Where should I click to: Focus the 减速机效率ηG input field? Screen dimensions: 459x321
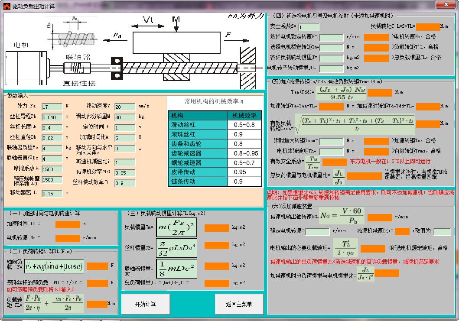pyautogui.click(x=125, y=172)
